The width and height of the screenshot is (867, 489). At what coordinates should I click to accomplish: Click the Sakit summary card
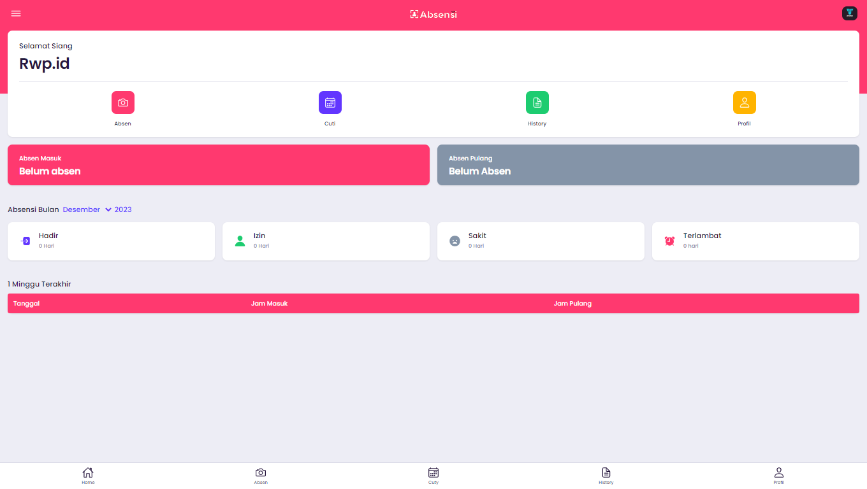point(541,241)
